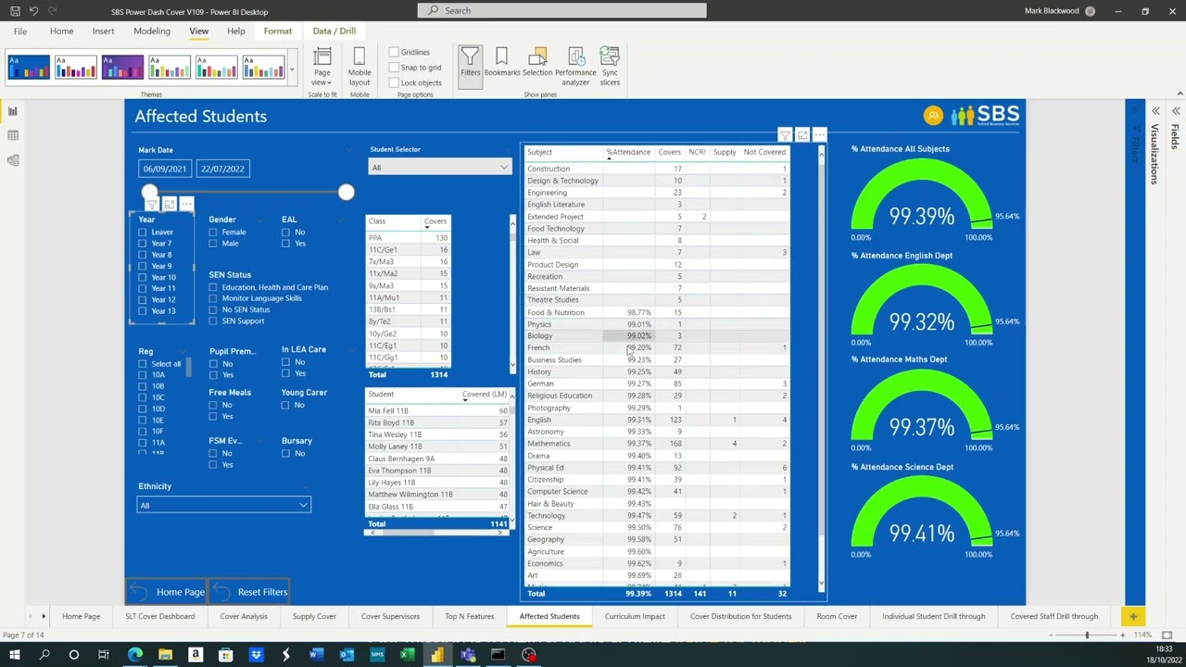The height and width of the screenshot is (667, 1186).
Task: Open Data view in left sidebar
Action: tap(13, 135)
